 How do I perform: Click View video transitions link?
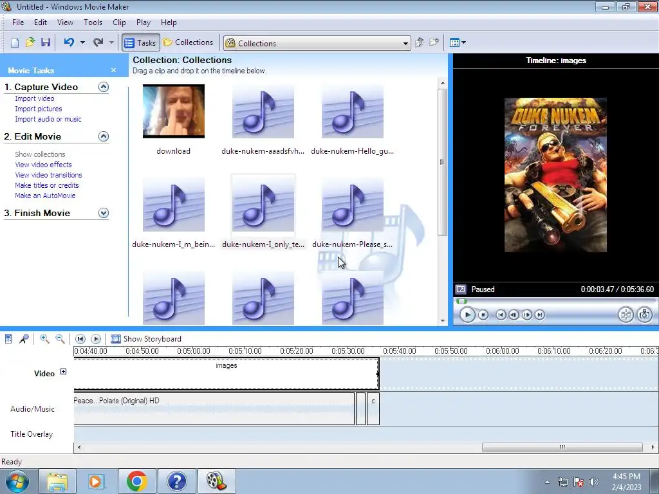[x=48, y=175]
